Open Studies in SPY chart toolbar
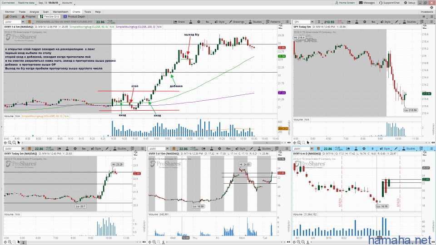 (410, 22)
